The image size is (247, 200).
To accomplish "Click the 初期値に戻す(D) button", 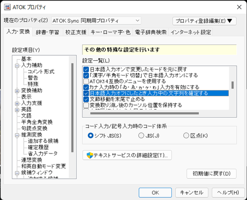I will tap(211, 174).
